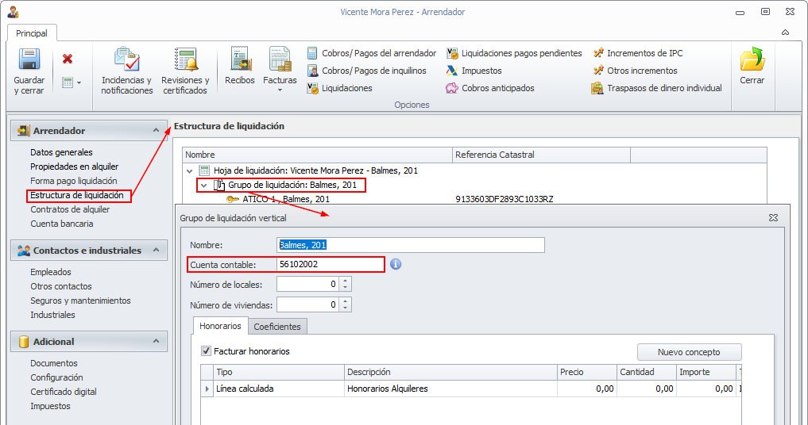Close Grupo de liquidación vertical dialog
Image resolution: width=808 pixels, height=425 pixels.
773,217
